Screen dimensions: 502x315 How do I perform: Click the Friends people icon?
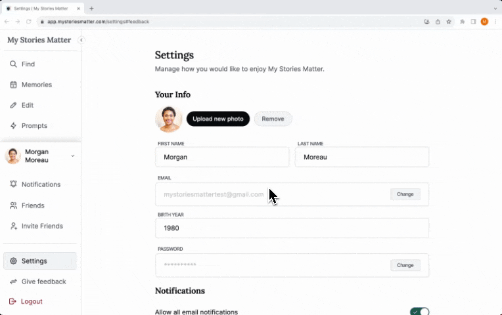coord(13,205)
